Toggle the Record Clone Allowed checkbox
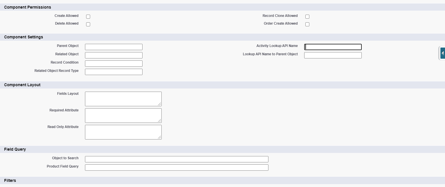Viewport: 445px width, 187px height. [x=307, y=17]
